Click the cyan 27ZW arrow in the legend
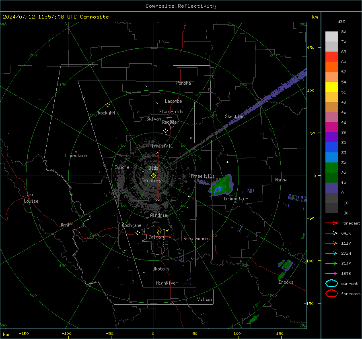Image resolution: width=362 pixels, height=339 pixels. pos(331,254)
